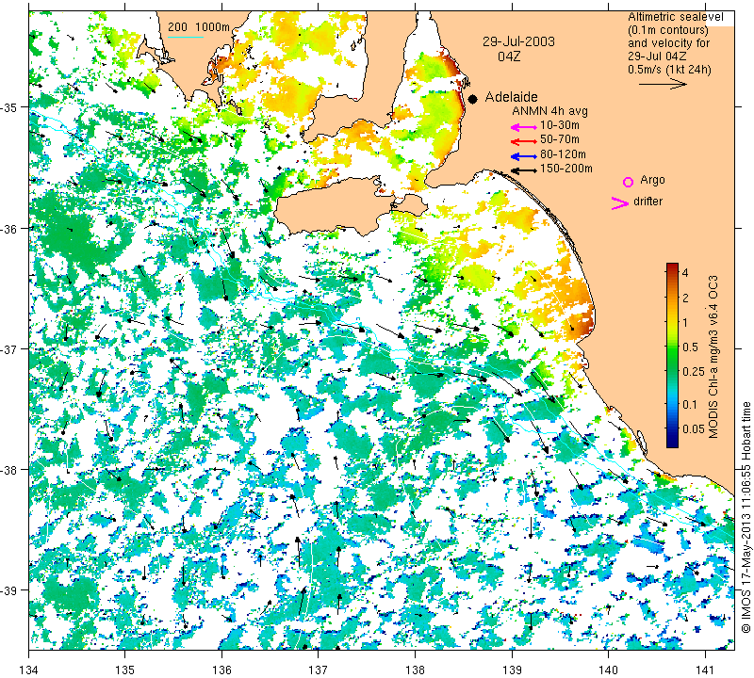The height and width of the screenshot is (678, 754).
Task: Click colorbar value '0.05'
Action: [x=694, y=429]
